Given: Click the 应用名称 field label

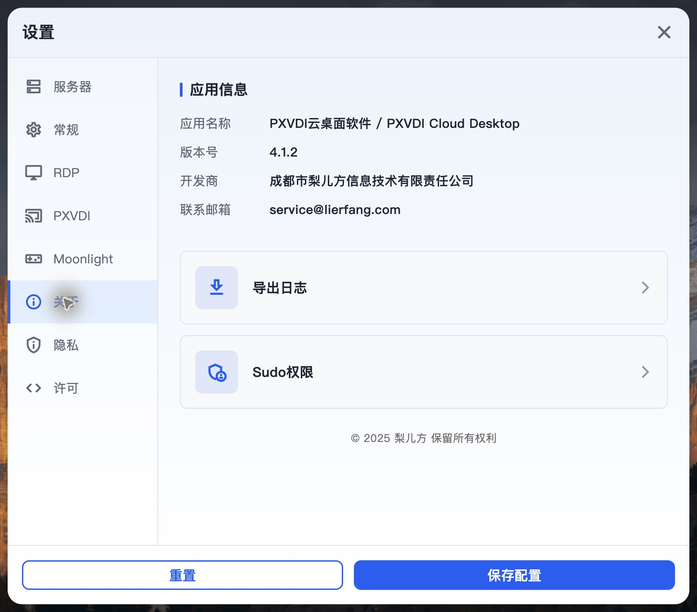Looking at the screenshot, I should pos(205,123).
